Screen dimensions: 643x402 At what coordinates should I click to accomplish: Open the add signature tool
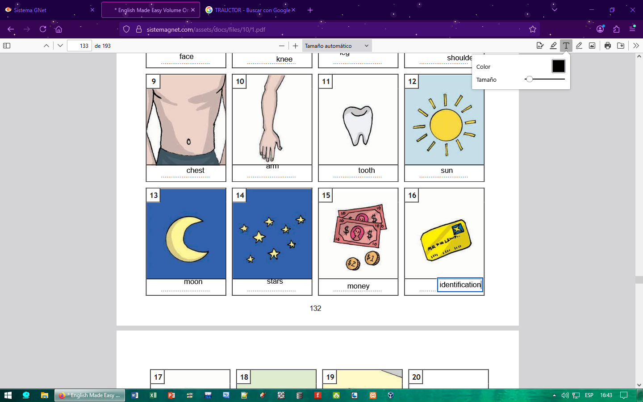[540, 46]
